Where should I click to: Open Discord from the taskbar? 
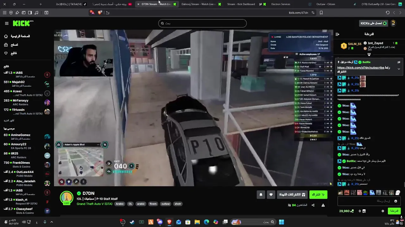(160, 222)
